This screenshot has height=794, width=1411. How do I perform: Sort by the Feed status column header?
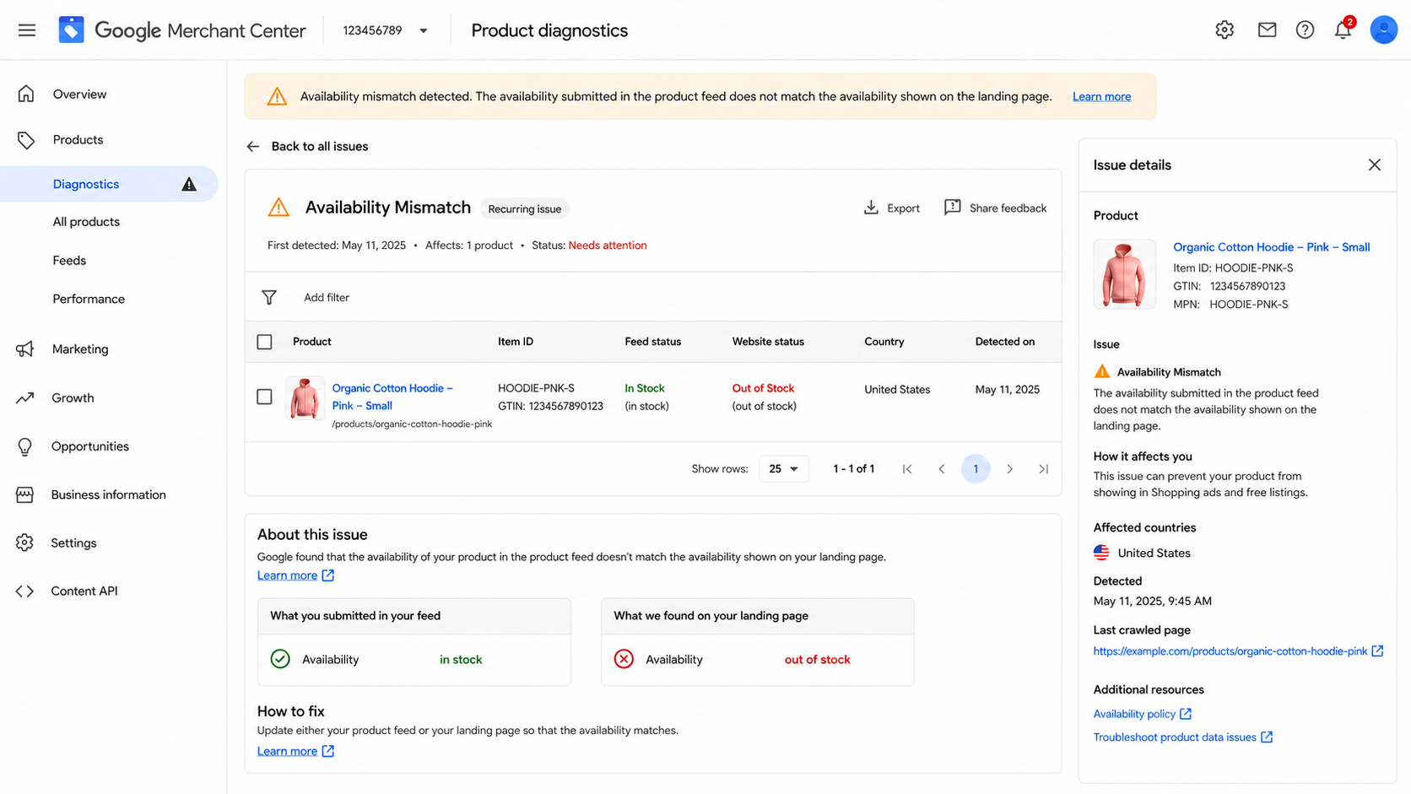[653, 342]
